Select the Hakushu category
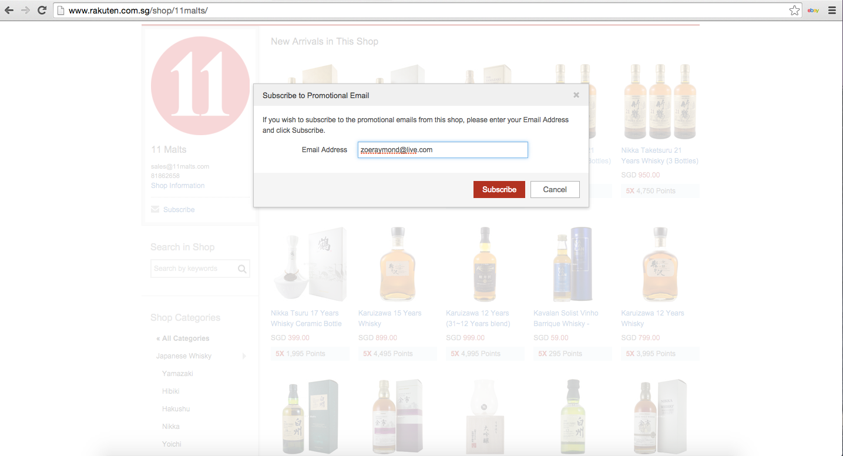The height and width of the screenshot is (456, 843). 176,409
